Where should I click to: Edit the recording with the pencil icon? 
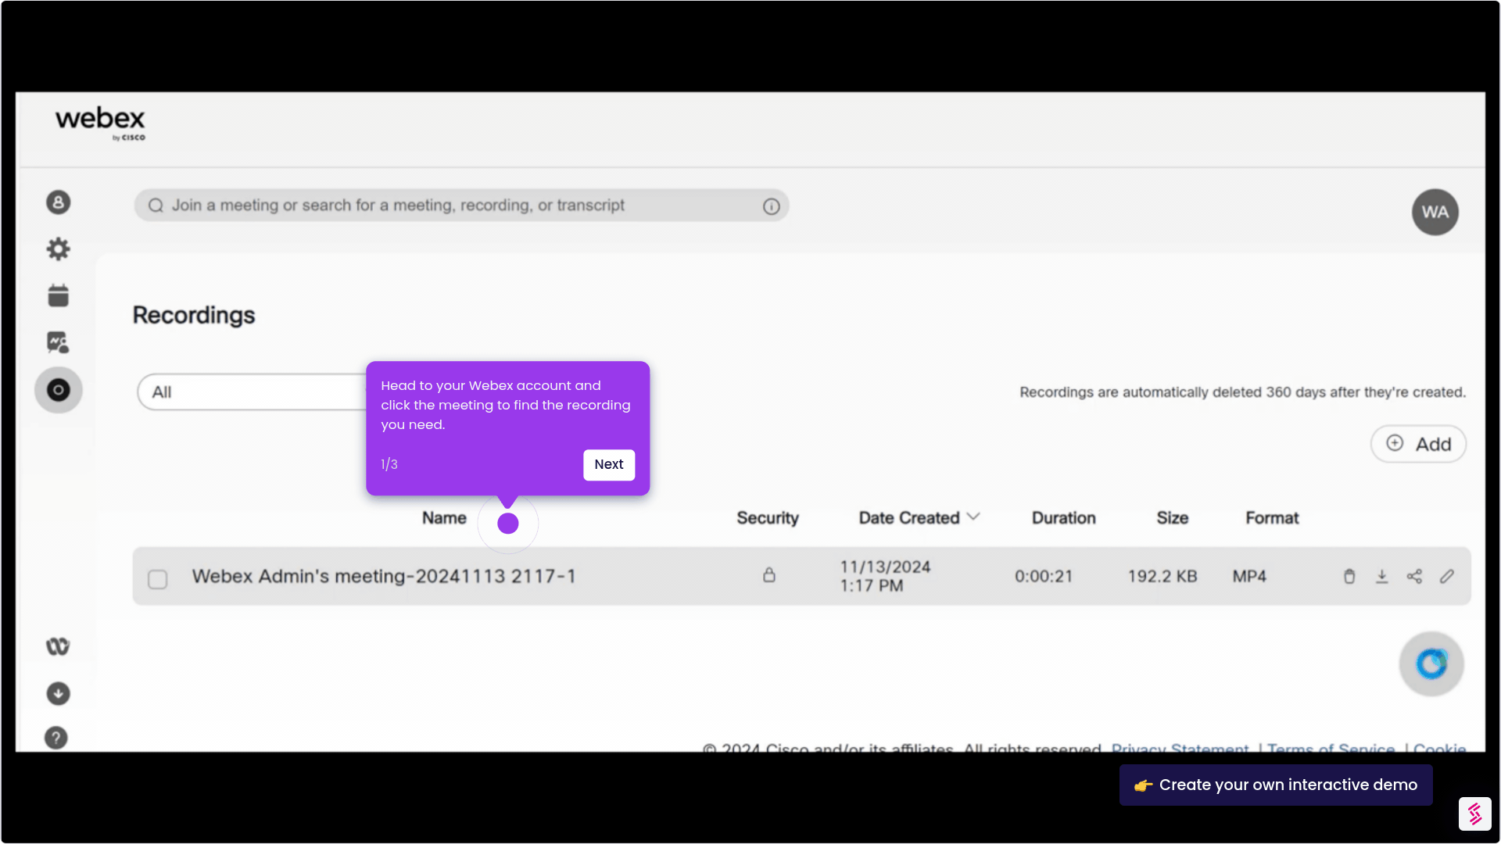point(1447,577)
